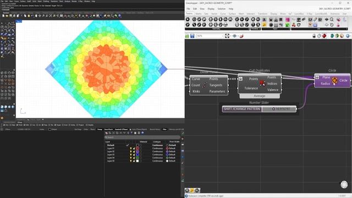Change Layer 01 red color swatch

click(x=137, y=148)
